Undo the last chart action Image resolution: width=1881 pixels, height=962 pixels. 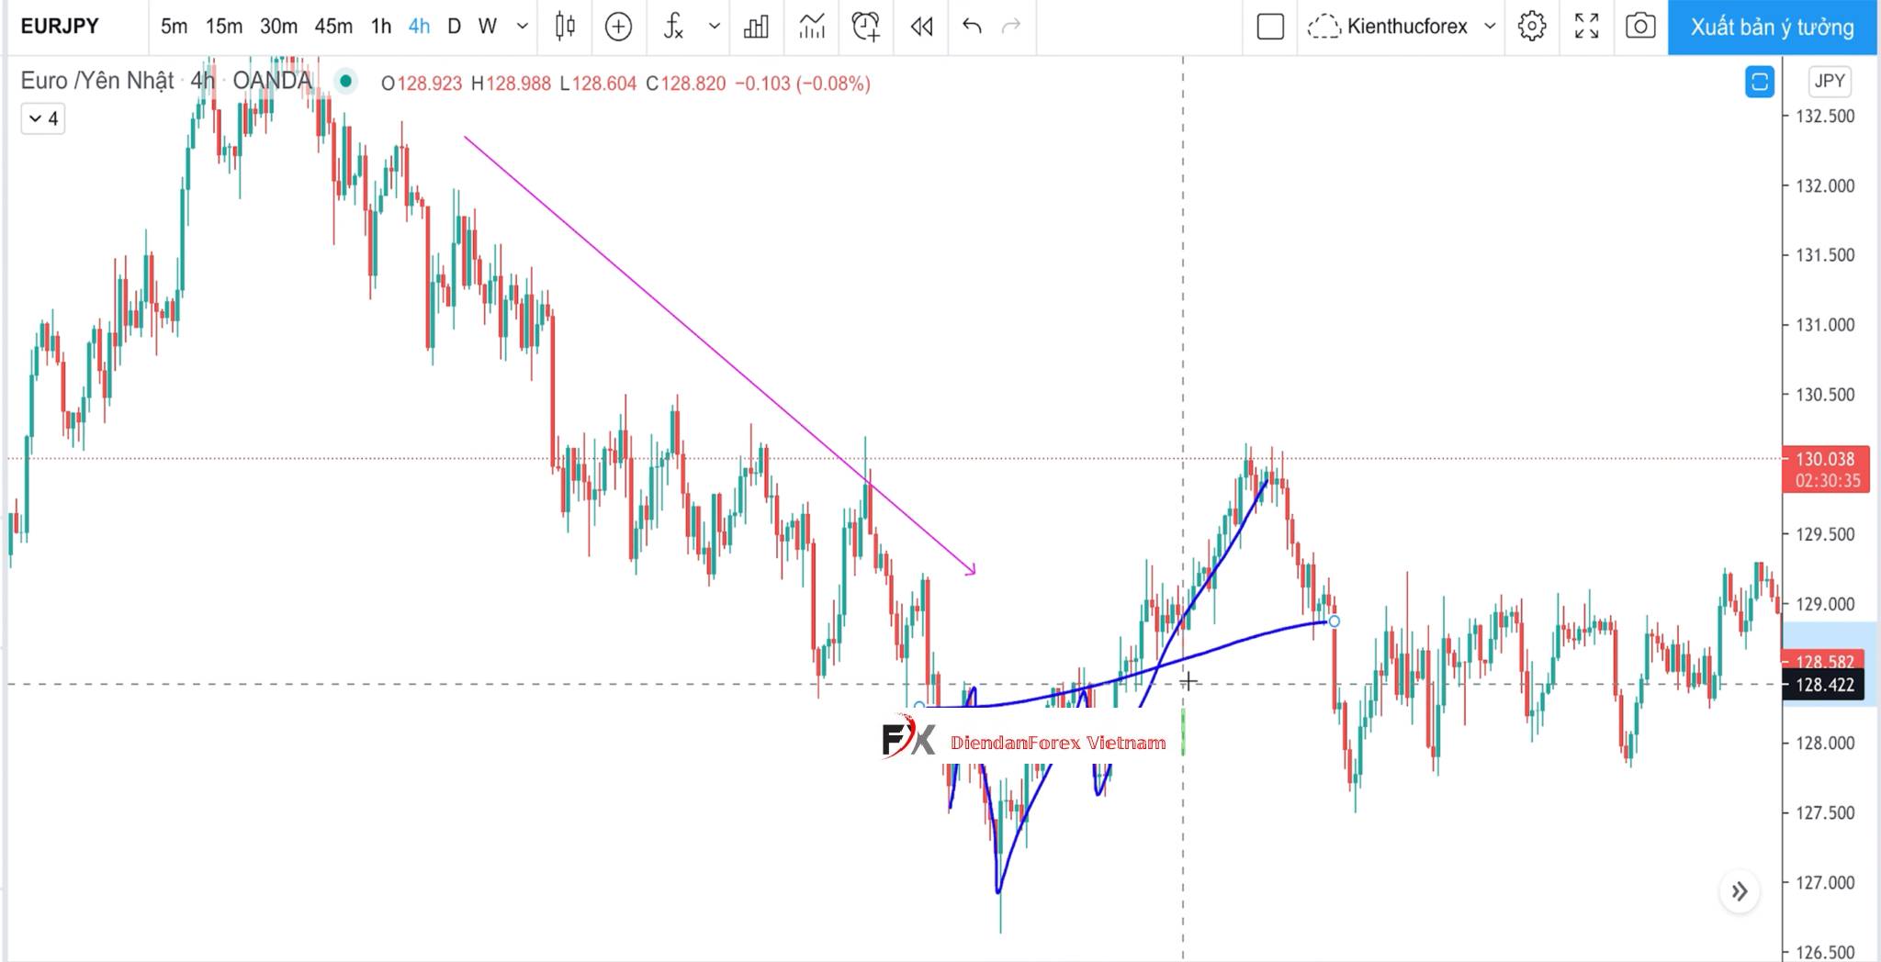pos(972,27)
